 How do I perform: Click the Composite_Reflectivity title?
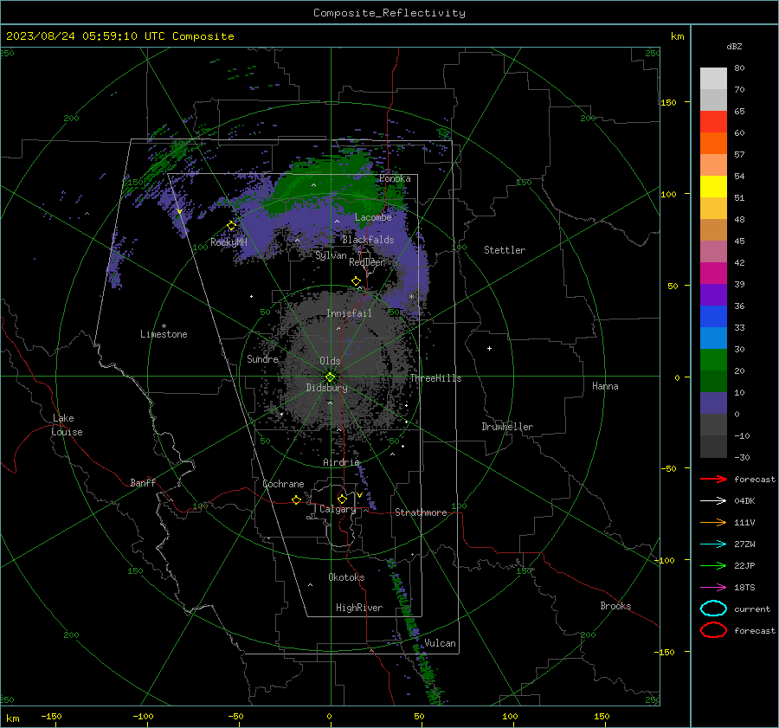(389, 13)
